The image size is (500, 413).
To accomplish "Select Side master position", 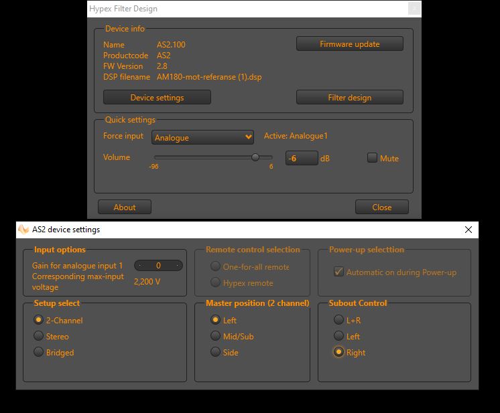I will [215, 352].
